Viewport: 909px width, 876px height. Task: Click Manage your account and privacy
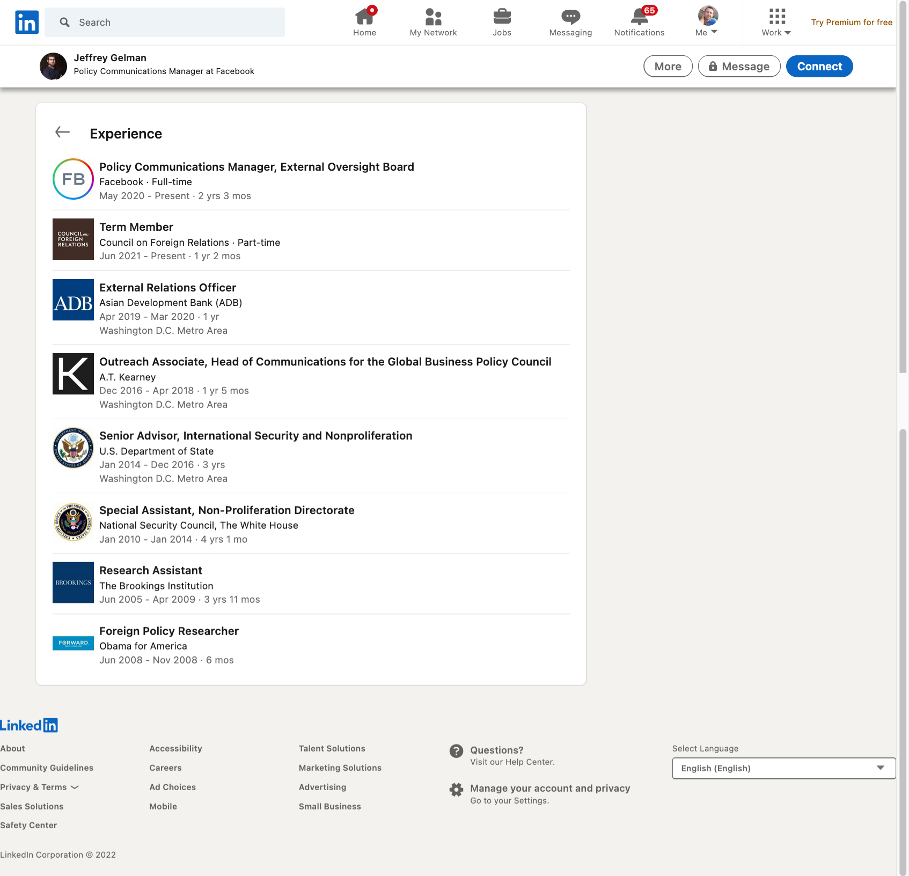(x=550, y=788)
